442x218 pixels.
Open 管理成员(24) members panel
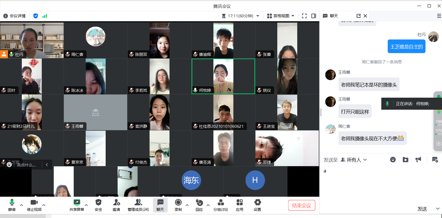tap(138, 205)
